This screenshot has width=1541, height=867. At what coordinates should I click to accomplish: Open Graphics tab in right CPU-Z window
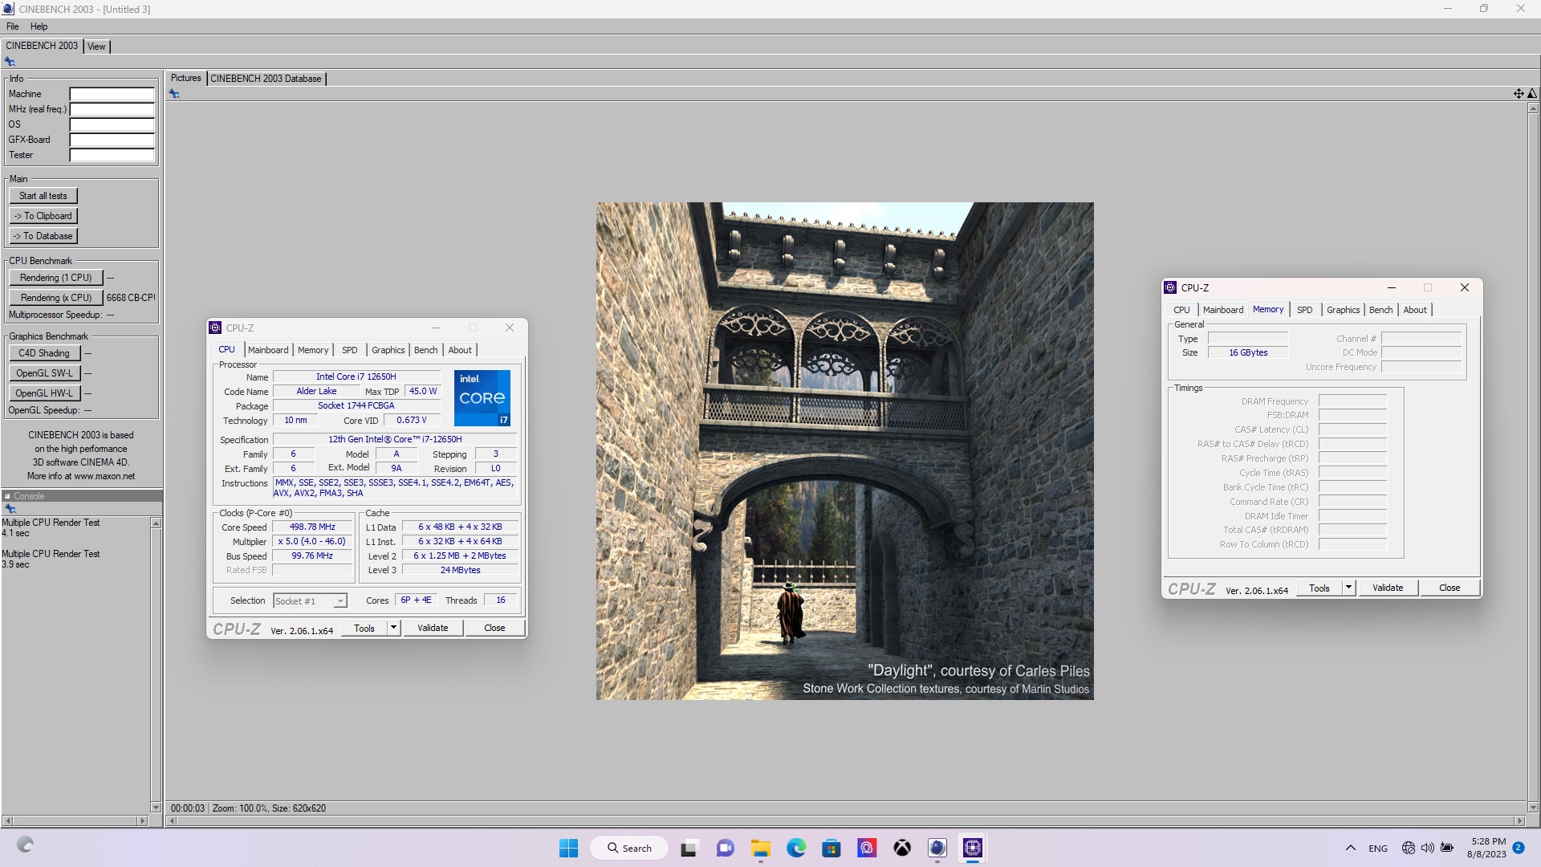1344,310
